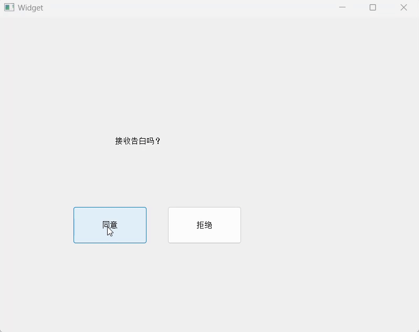The height and width of the screenshot is (332, 419).
Task: Click the Widget window title text
Action: point(30,8)
